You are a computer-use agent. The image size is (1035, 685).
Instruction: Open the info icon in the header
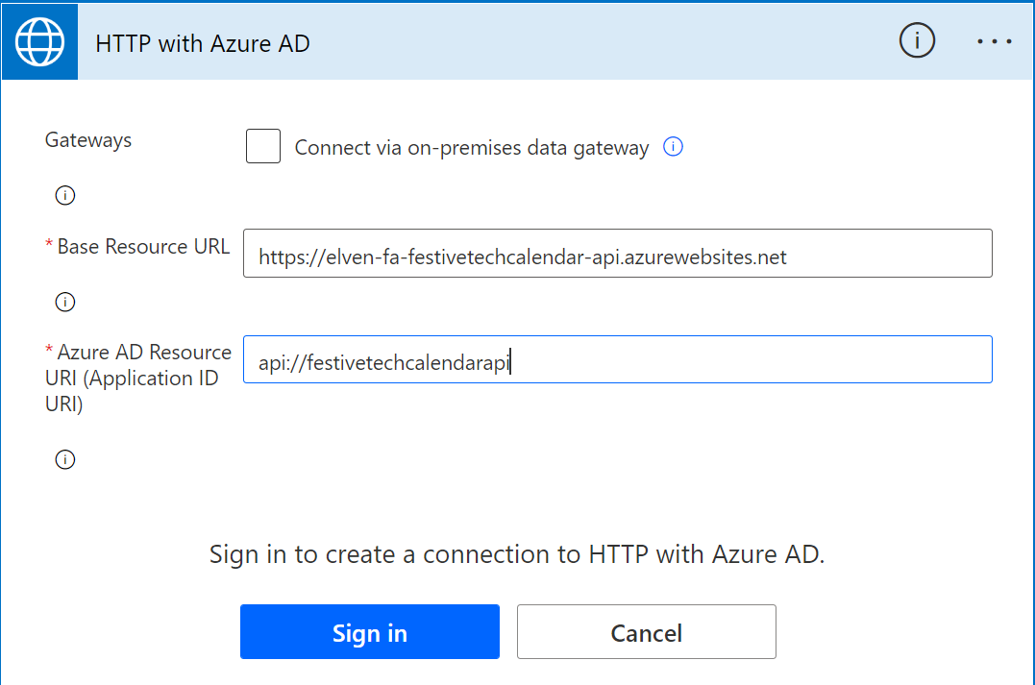coord(917,41)
